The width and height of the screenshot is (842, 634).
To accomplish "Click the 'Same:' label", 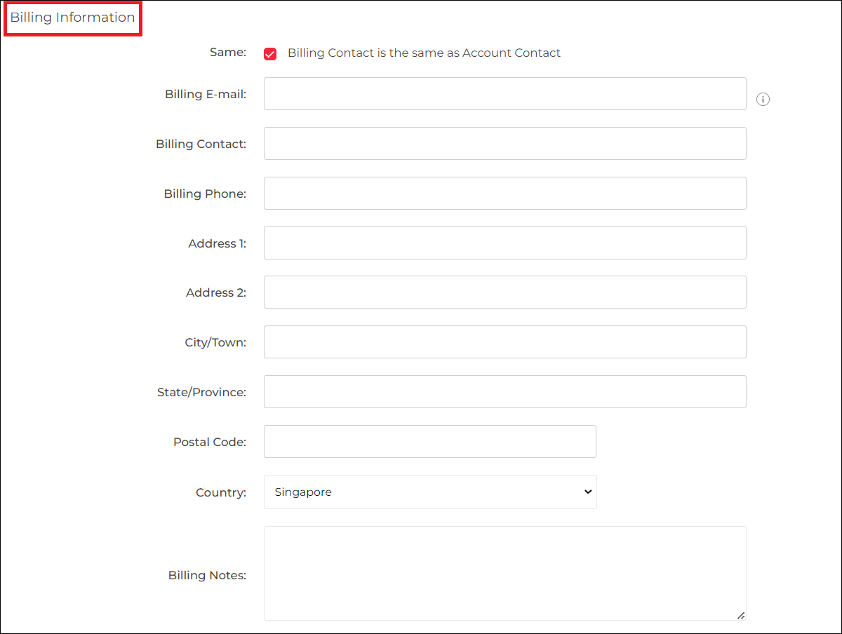I will (228, 52).
